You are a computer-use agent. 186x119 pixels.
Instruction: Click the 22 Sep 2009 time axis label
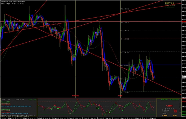click(x=3, y=118)
